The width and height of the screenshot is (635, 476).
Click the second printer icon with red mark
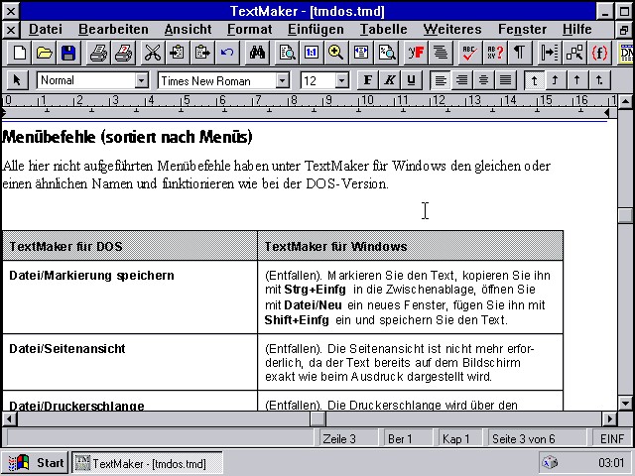123,53
